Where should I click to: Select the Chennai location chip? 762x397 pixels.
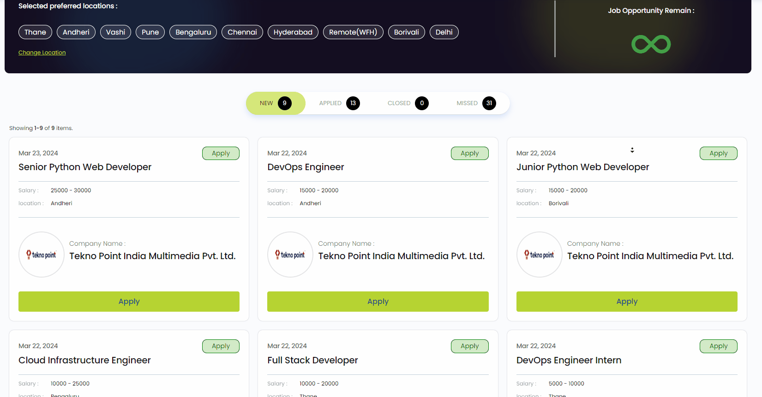242,32
